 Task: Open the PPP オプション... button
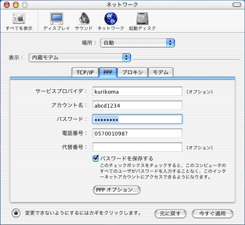[x=117, y=190]
